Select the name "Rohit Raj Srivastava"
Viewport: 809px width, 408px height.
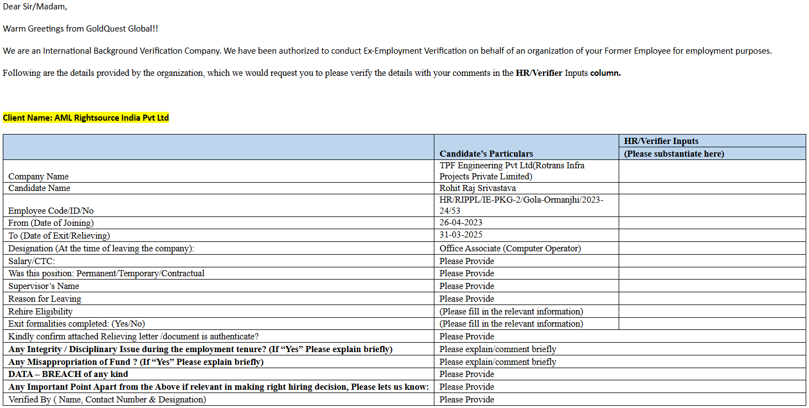pyautogui.click(x=478, y=188)
